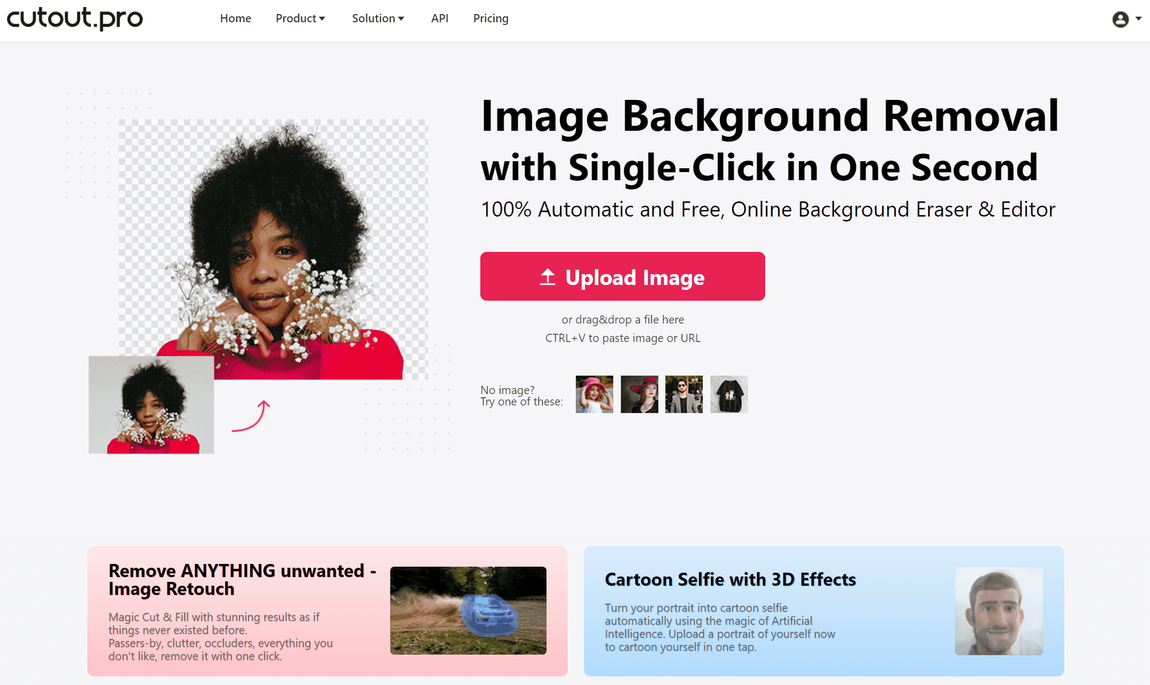Open the Image Retouch card heading

(x=242, y=580)
